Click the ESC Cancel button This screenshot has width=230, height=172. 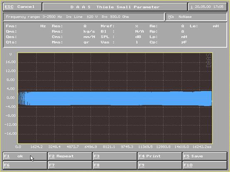(x=22, y=7)
